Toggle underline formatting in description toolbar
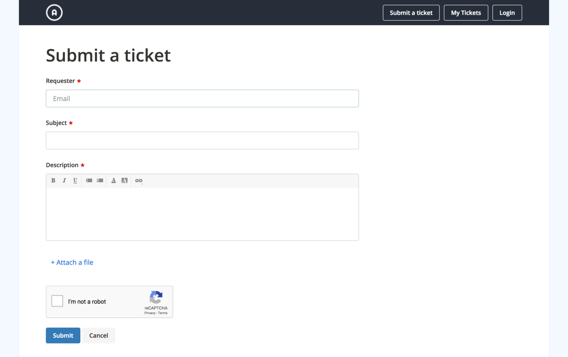This screenshot has width=568, height=357. pyautogui.click(x=75, y=181)
